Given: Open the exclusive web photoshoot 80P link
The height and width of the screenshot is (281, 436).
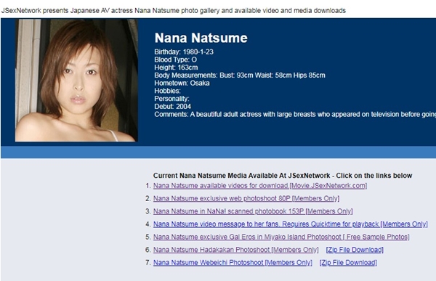Looking at the screenshot, I should 246,198.
